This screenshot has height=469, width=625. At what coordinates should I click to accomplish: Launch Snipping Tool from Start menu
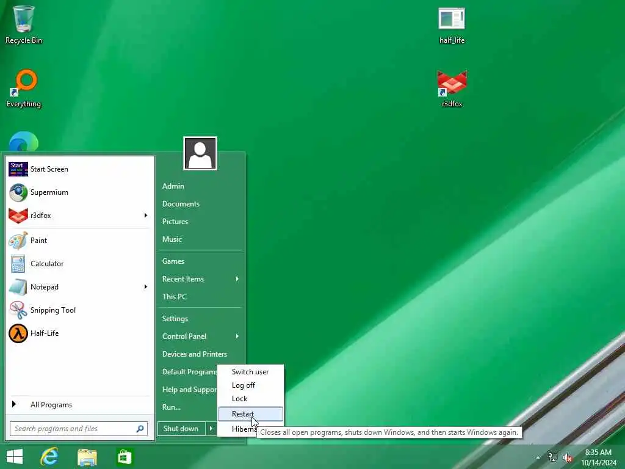point(79,310)
